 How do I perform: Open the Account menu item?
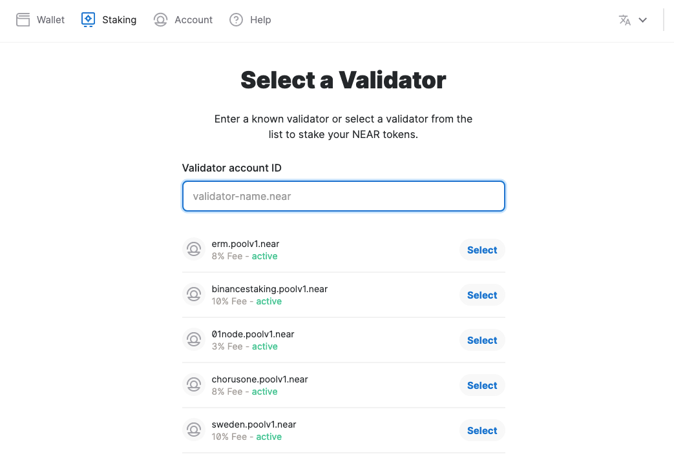tap(193, 20)
